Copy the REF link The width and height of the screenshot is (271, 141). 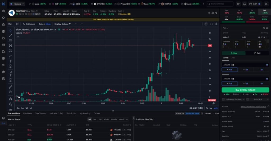click(268, 107)
